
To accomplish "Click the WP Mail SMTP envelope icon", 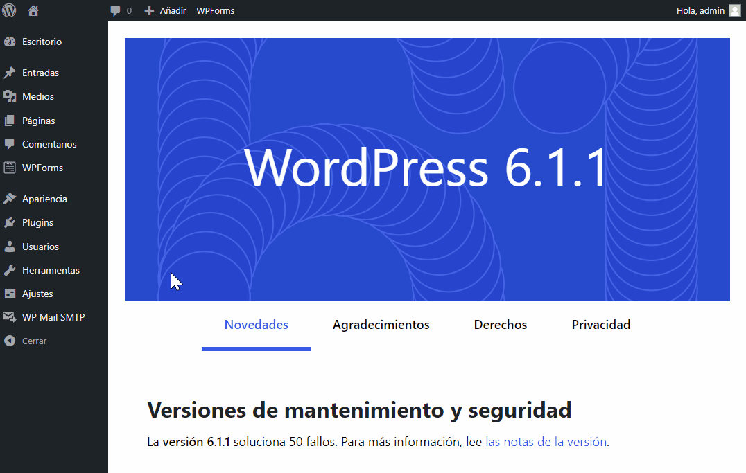I will pos(10,317).
